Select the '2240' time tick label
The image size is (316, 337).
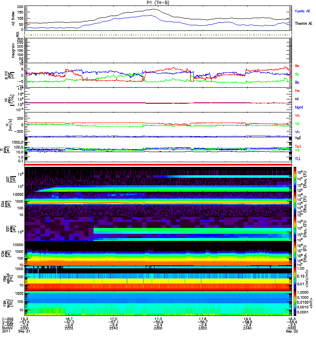click(x=113, y=328)
